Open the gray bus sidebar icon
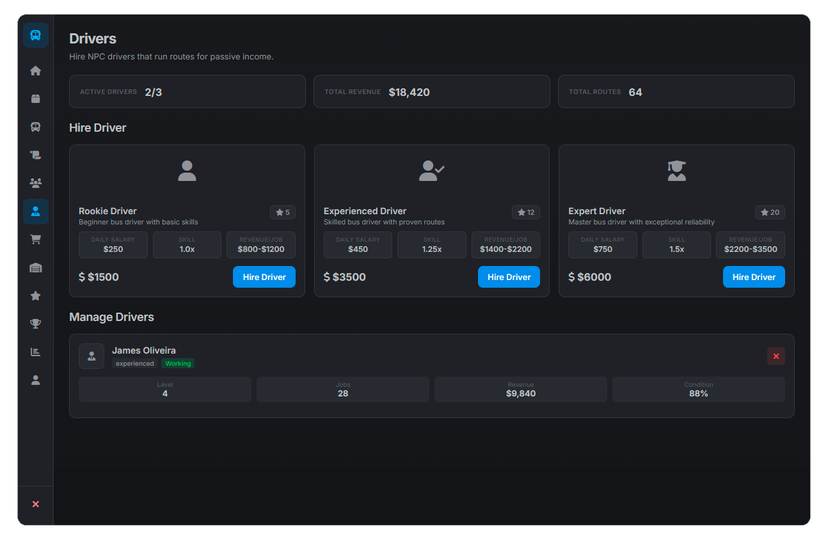The width and height of the screenshot is (828, 539). (x=36, y=127)
